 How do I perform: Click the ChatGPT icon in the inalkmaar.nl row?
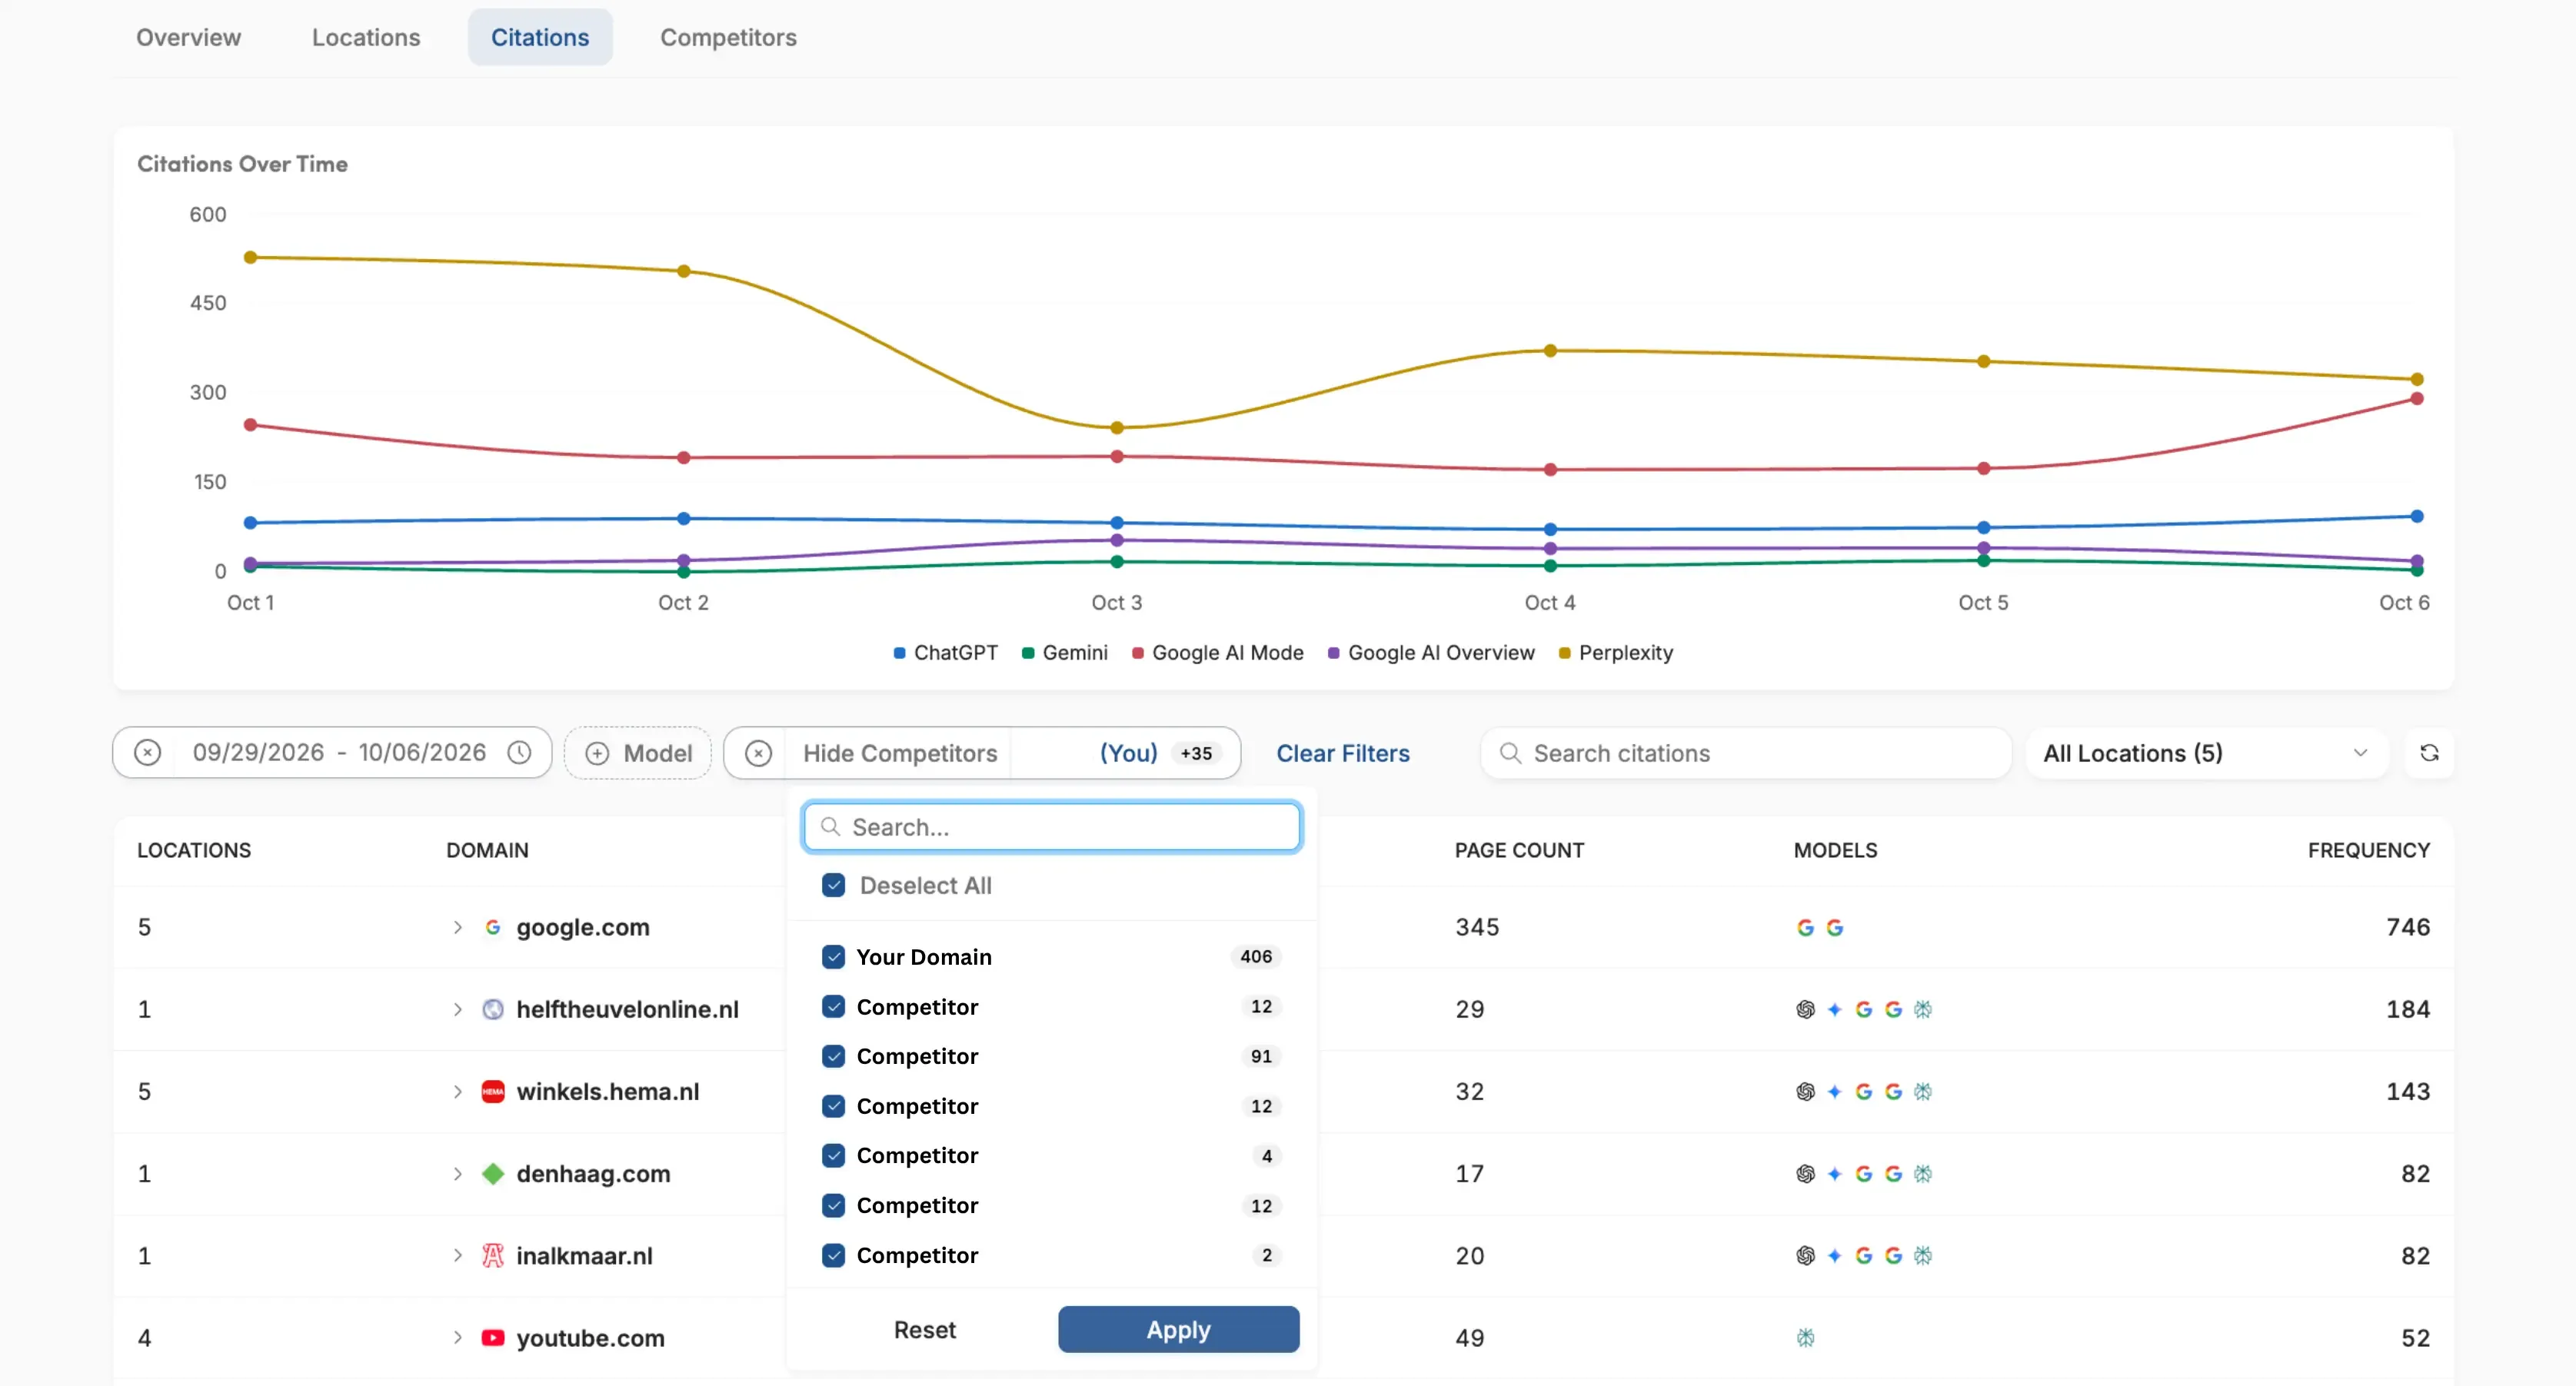tap(1805, 1256)
